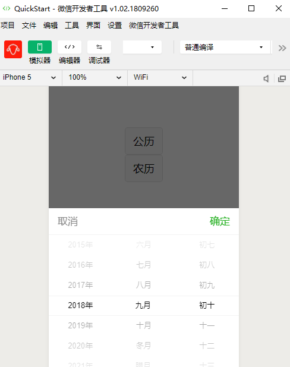Image resolution: width=290 pixels, height=367 pixels.
Task: Select 2016年 in the year column
Action: click(80, 265)
